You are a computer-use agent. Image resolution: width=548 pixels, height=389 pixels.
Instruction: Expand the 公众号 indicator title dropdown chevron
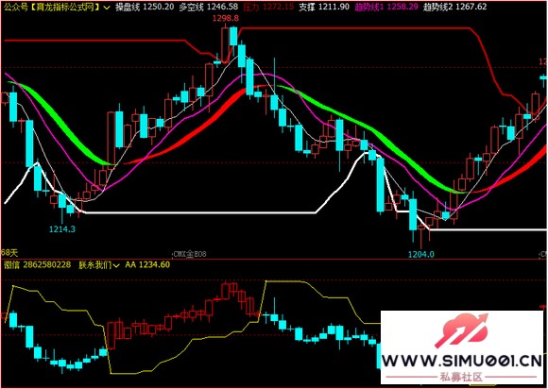coord(108,8)
